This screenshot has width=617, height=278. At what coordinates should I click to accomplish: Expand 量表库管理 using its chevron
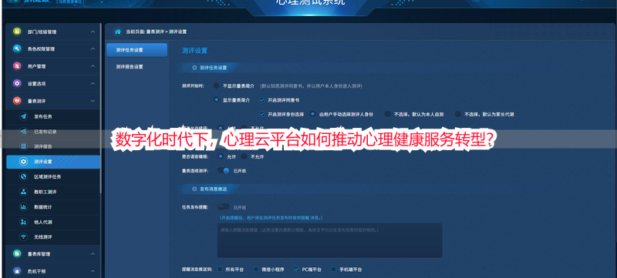click(x=93, y=254)
